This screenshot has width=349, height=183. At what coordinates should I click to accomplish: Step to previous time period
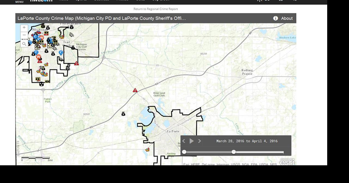[183, 141]
